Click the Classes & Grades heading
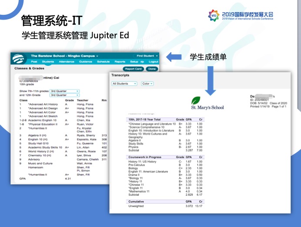Screen dimensions: 301x227 [29, 68]
